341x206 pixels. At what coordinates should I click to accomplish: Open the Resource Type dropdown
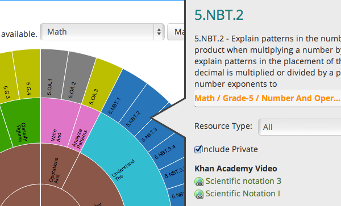300,127
